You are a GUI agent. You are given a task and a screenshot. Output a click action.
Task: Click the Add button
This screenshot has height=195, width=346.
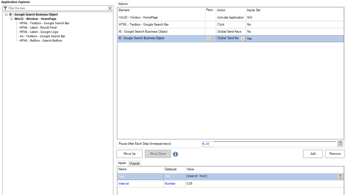[313, 154]
